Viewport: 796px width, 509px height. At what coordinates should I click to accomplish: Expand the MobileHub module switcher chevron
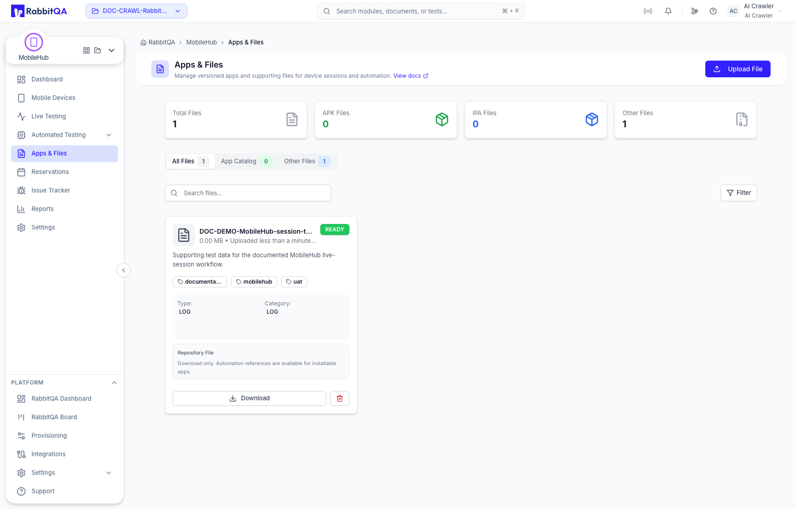(x=112, y=50)
